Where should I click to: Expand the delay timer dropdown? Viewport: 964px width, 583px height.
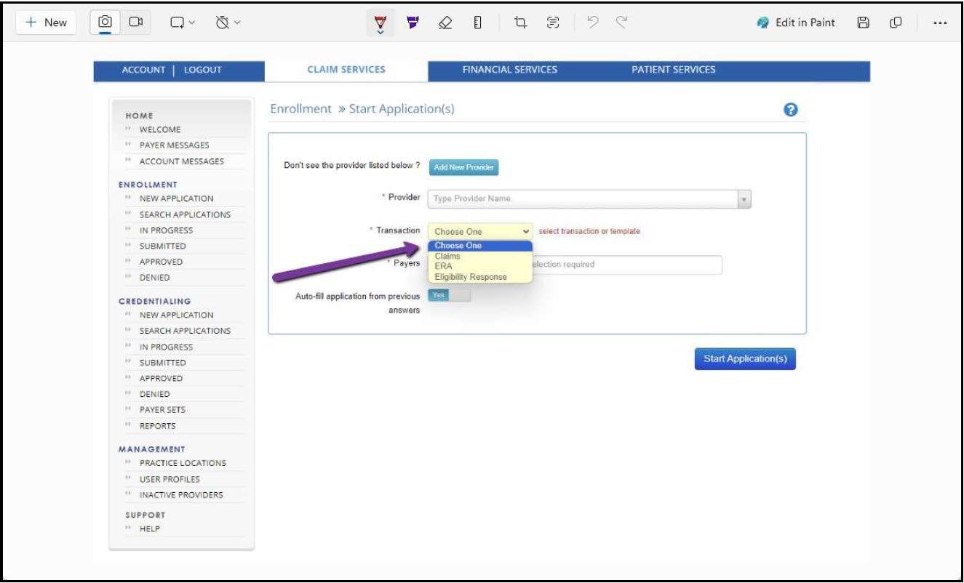pos(228,23)
